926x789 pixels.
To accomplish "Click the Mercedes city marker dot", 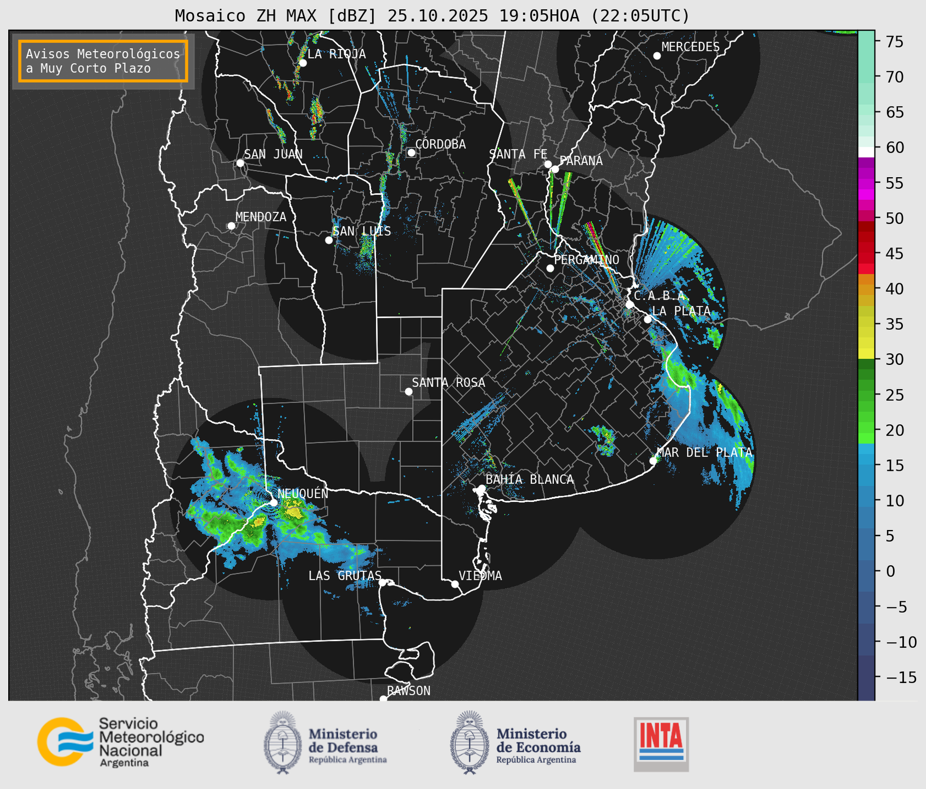I will (x=656, y=55).
